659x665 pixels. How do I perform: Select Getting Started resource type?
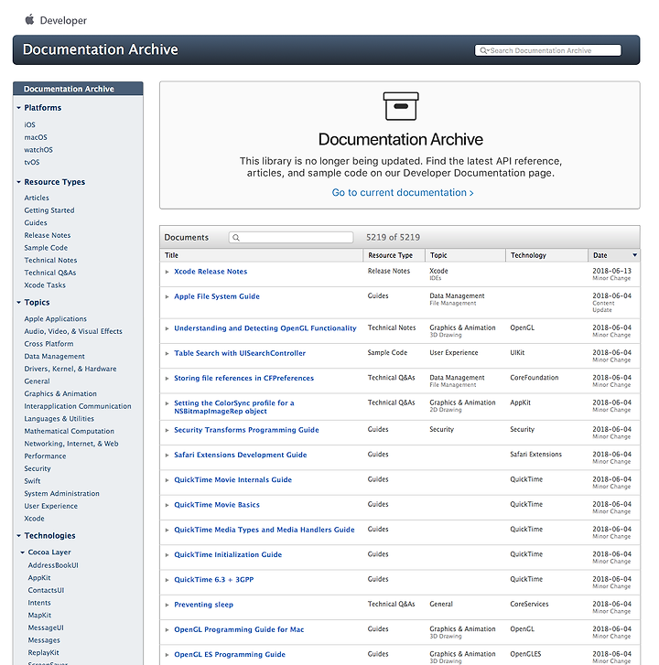click(49, 210)
